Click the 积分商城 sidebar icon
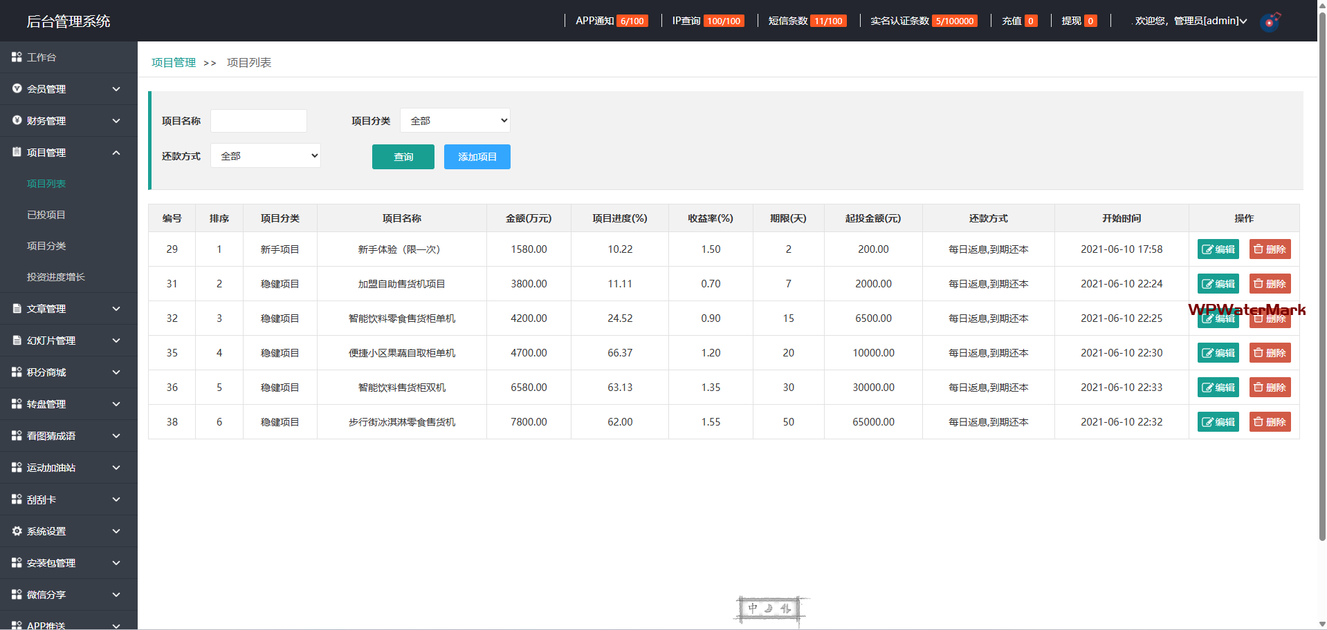 [17, 372]
